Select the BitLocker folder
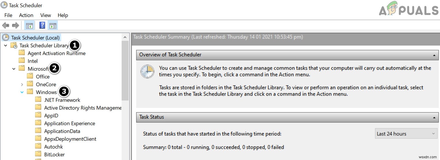Screen dimensions: 440x160 coord(54,154)
